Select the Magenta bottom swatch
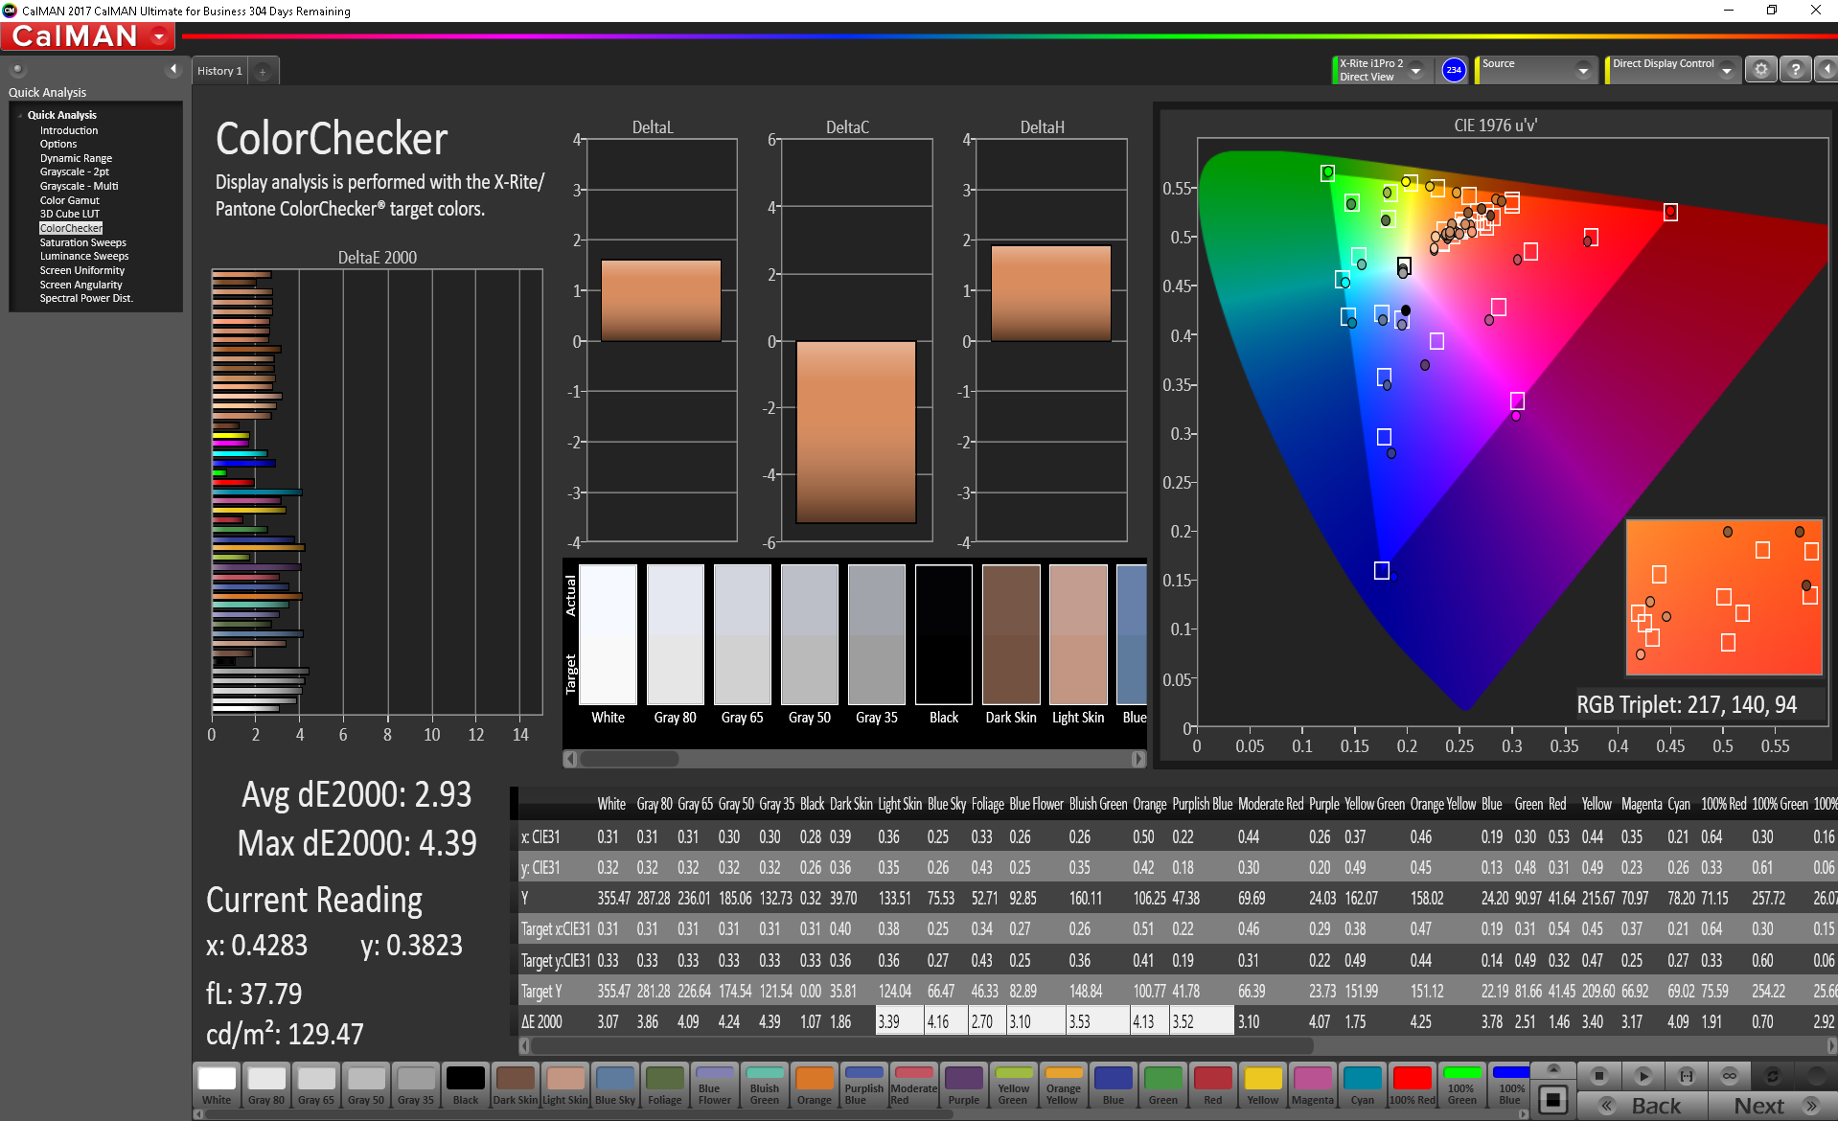 (x=1313, y=1085)
